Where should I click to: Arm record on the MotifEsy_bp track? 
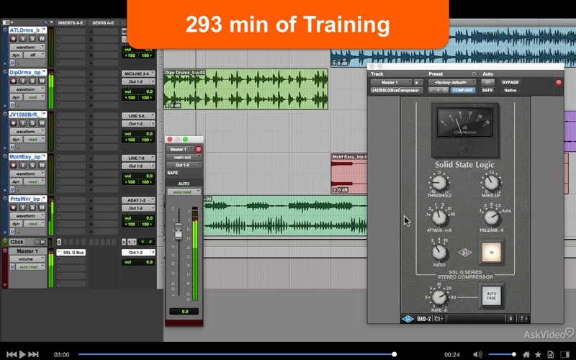click(14, 166)
